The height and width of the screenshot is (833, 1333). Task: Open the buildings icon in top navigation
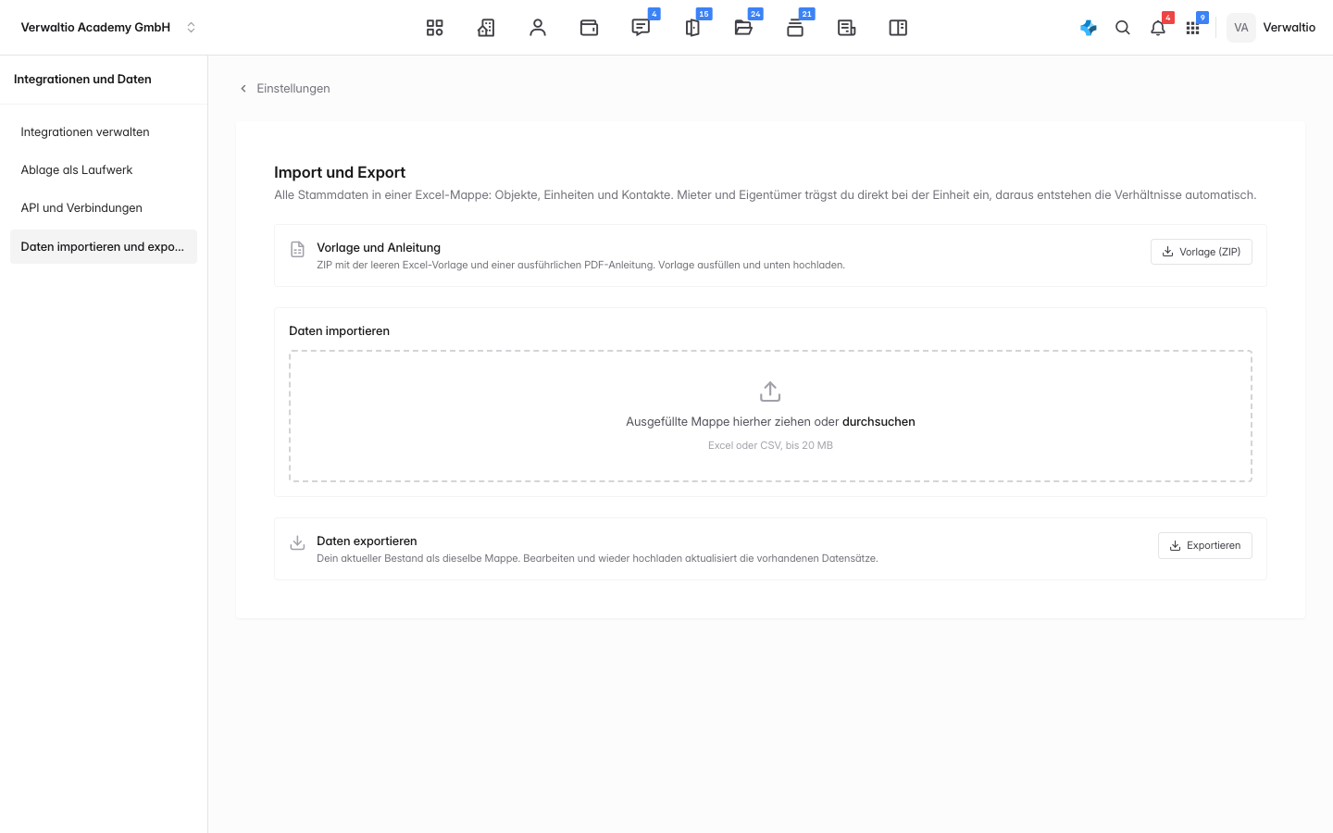tap(486, 28)
